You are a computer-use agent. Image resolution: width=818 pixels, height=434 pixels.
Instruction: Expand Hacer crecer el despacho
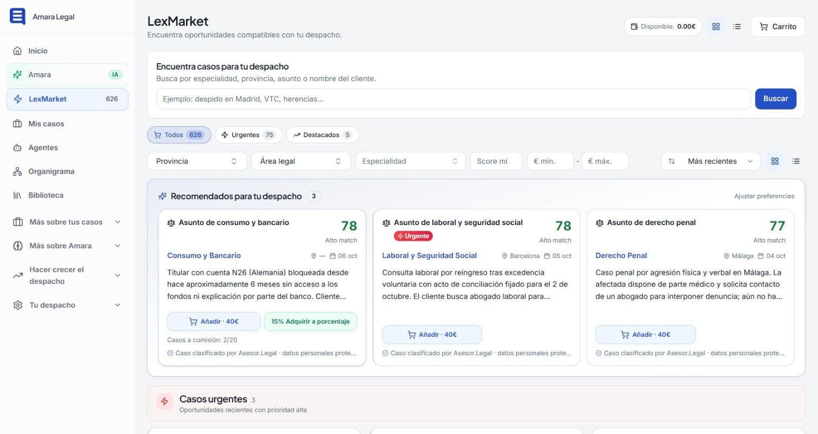coord(67,275)
